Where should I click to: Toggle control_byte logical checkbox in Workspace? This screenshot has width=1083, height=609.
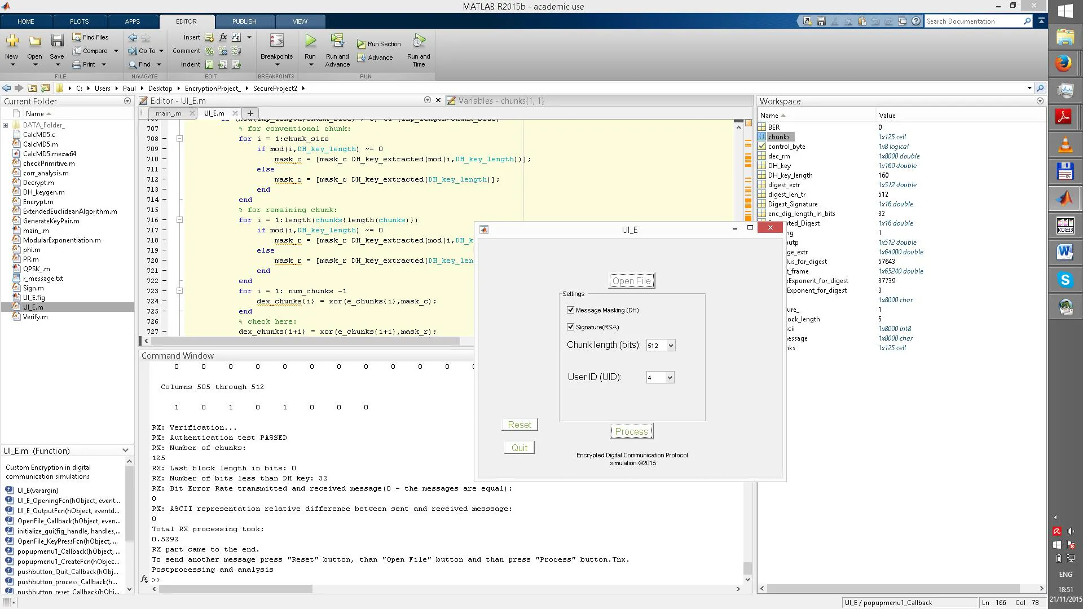click(x=762, y=147)
